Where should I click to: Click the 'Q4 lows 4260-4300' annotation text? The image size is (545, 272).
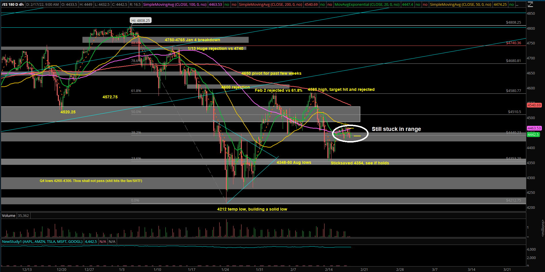pyautogui.click(x=91, y=181)
